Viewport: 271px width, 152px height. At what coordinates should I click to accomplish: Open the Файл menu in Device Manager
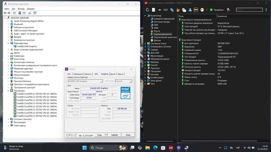point(7,9)
